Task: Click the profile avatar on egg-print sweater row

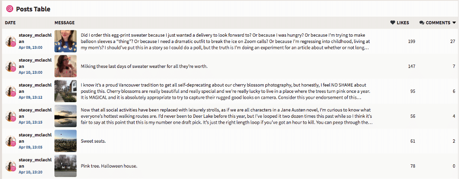Action: (10, 41)
